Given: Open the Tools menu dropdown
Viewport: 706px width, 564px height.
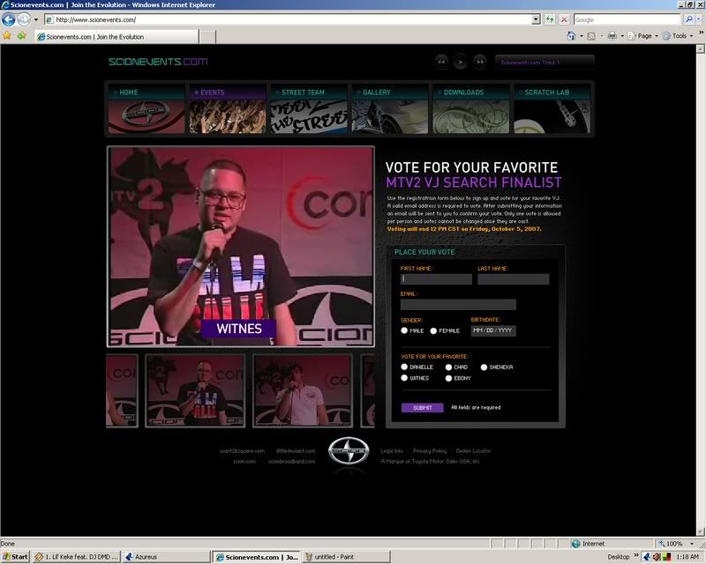Looking at the screenshot, I should (x=680, y=36).
